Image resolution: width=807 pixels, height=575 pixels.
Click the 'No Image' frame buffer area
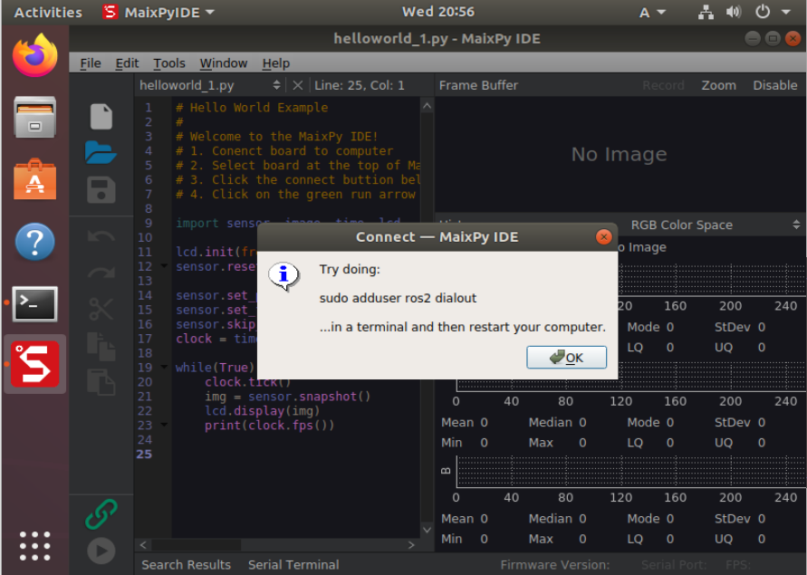pos(620,154)
